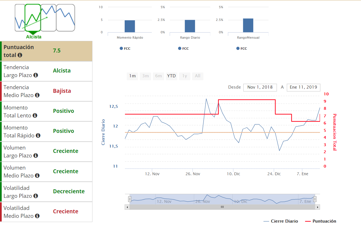Click the Puntuacion Total axis title
The width and height of the screenshot is (361, 226).
335,132
